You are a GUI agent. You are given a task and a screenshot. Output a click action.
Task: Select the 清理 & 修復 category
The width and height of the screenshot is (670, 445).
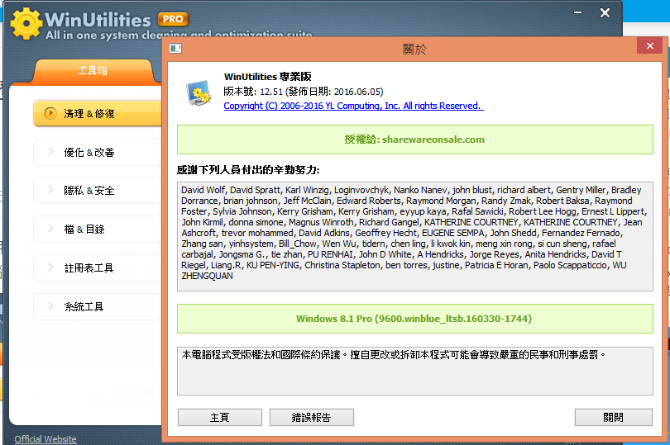[x=98, y=113]
